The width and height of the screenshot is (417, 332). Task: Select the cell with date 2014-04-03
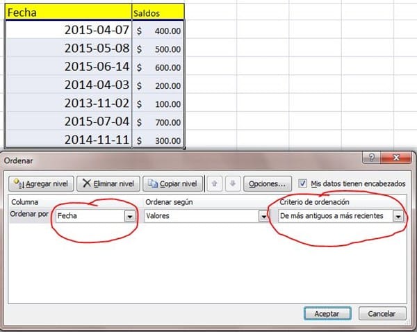pos(68,85)
